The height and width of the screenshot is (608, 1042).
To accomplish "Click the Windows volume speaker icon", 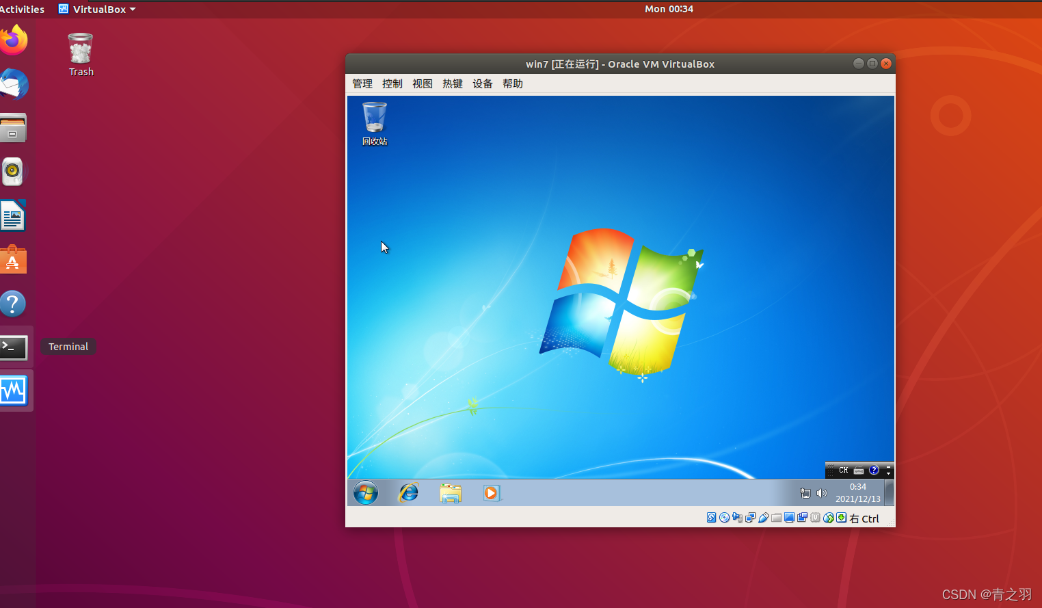I will (822, 493).
